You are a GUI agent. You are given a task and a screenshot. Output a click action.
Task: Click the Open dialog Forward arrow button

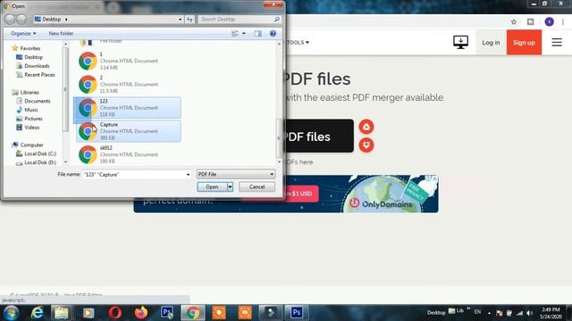click(21, 19)
